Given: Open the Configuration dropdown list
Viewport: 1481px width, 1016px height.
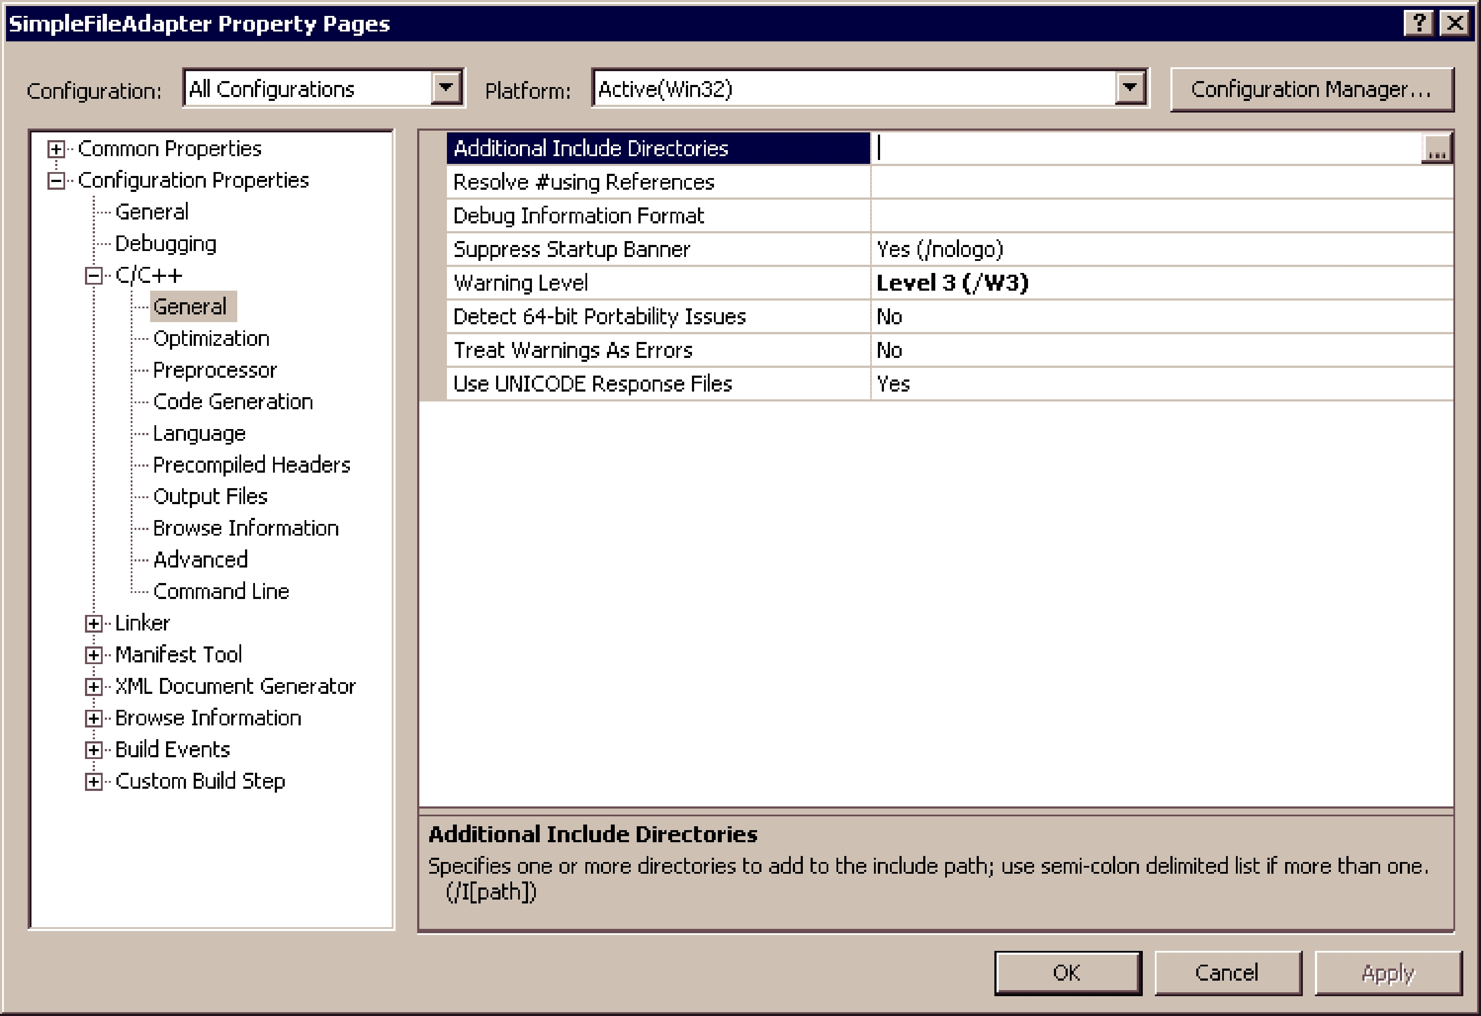Looking at the screenshot, I should (x=446, y=88).
